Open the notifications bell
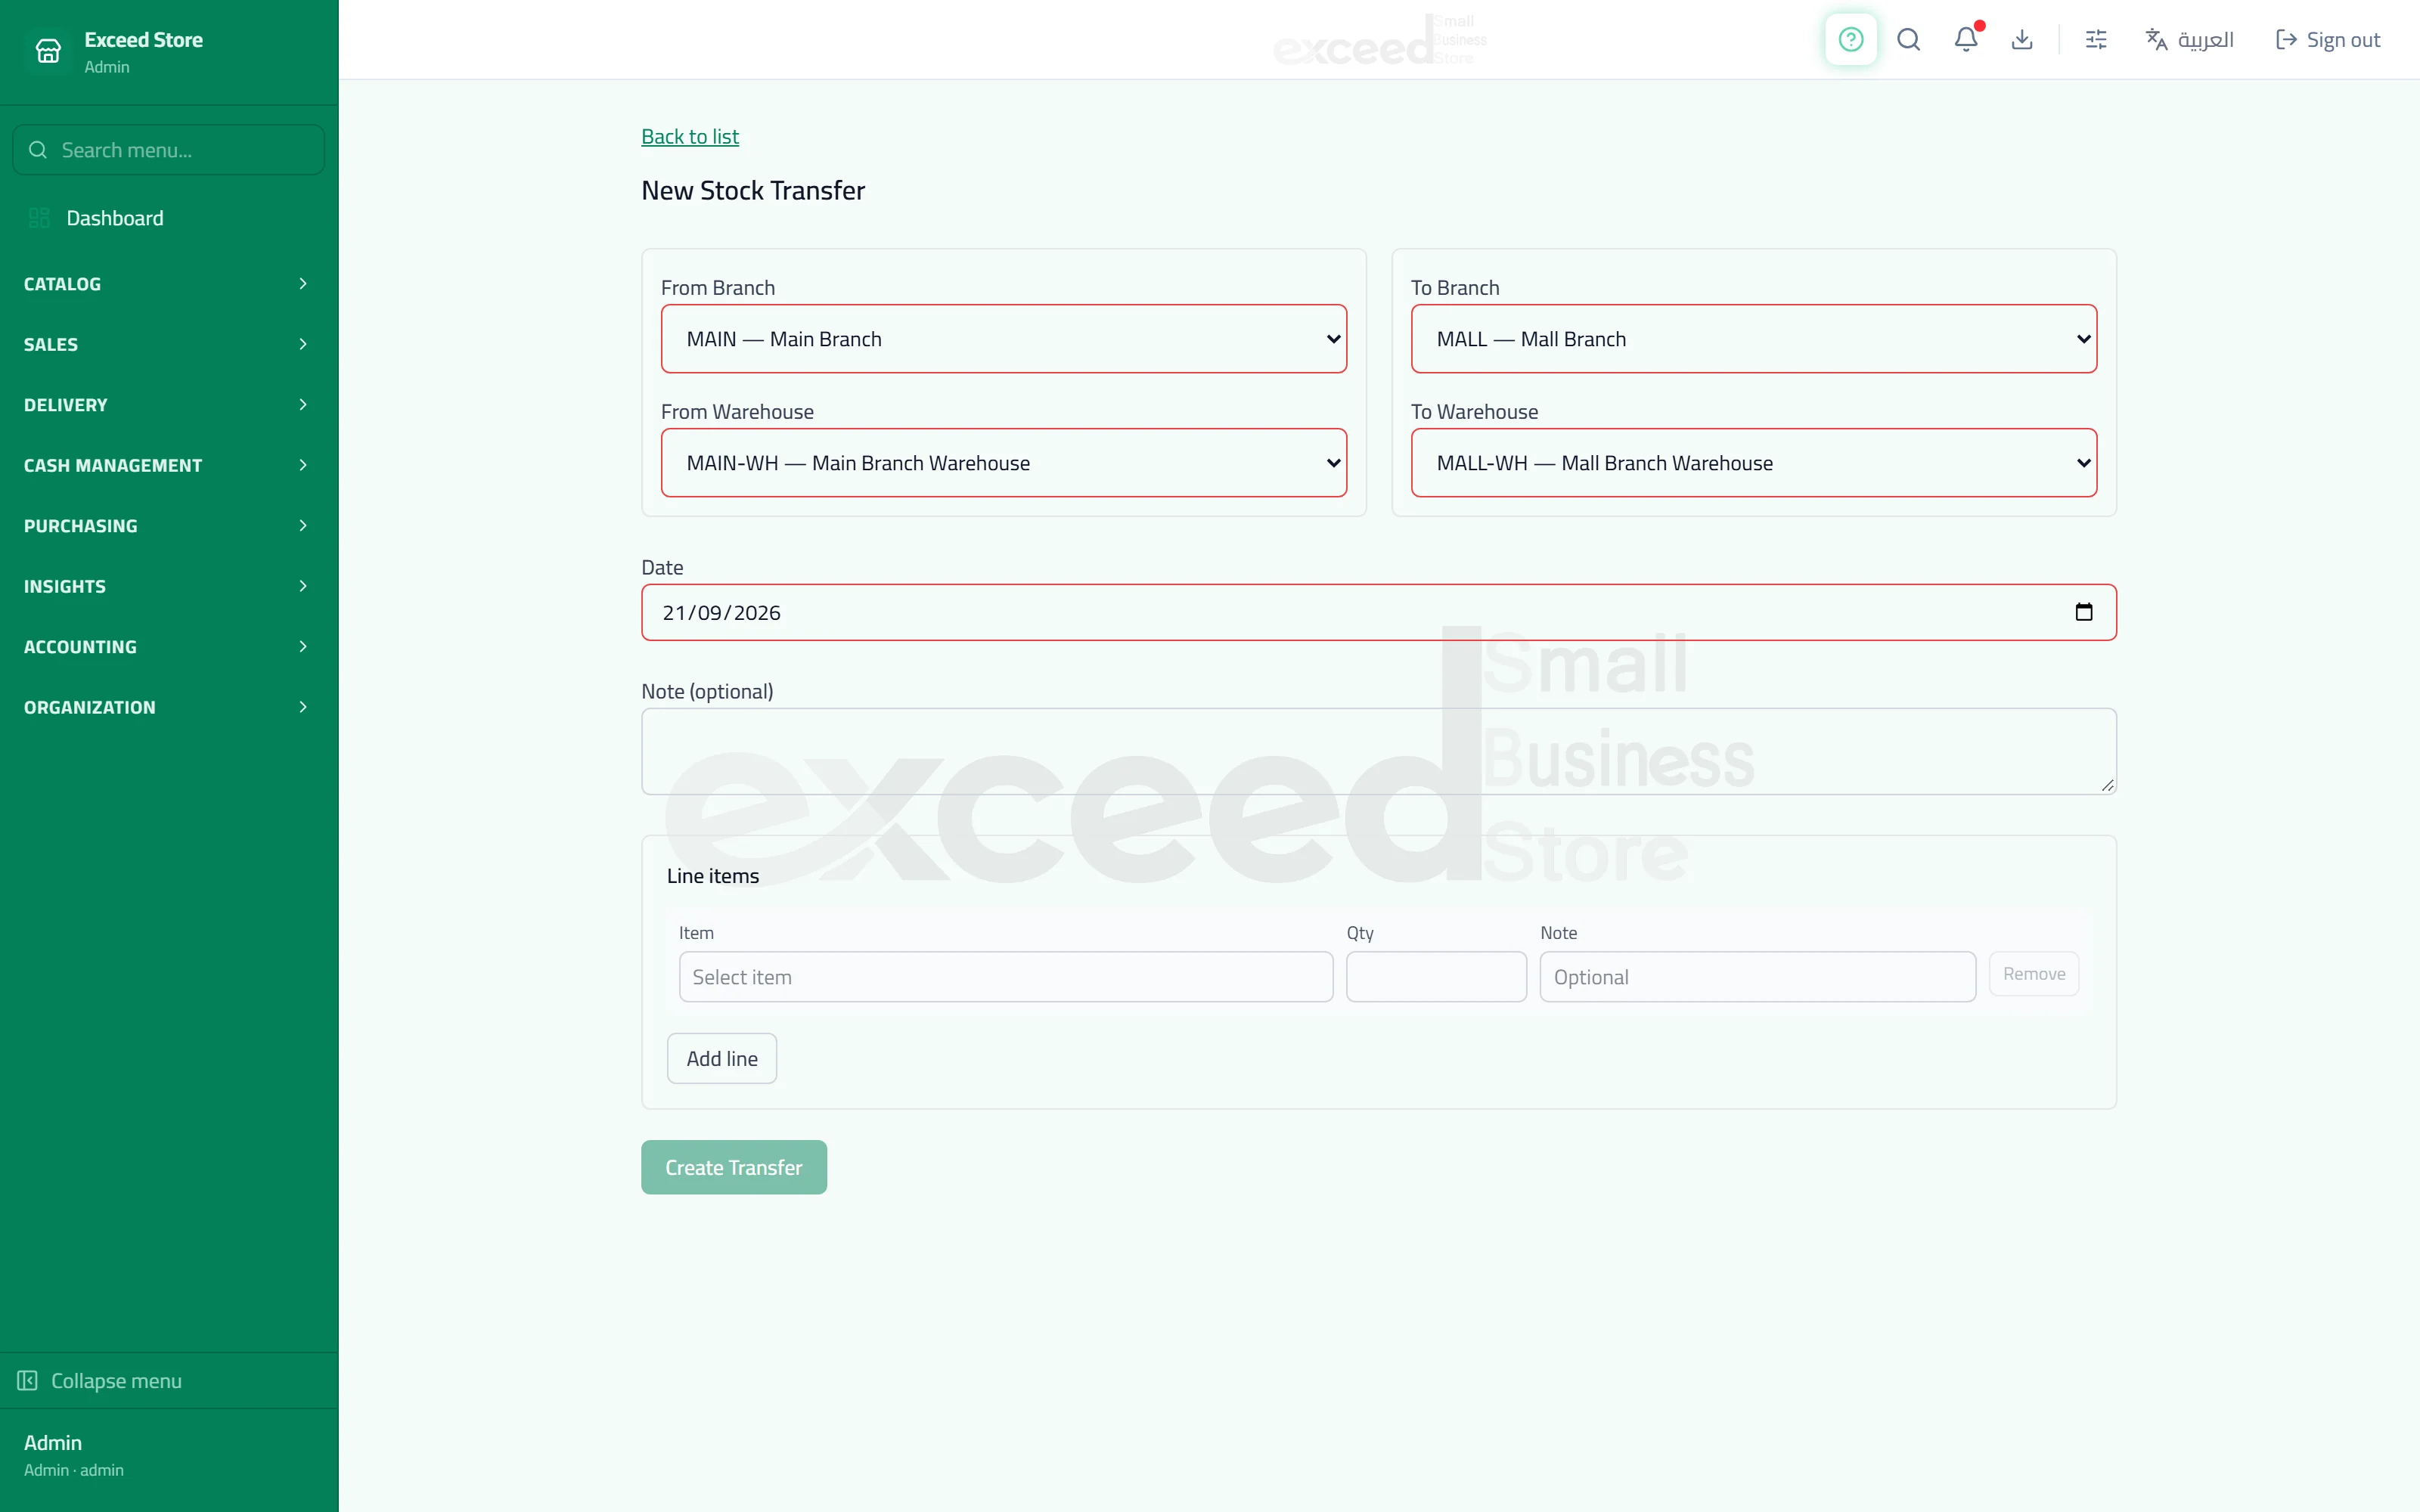The image size is (2420, 1512). pyautogui.click(x=1966, y=39)
